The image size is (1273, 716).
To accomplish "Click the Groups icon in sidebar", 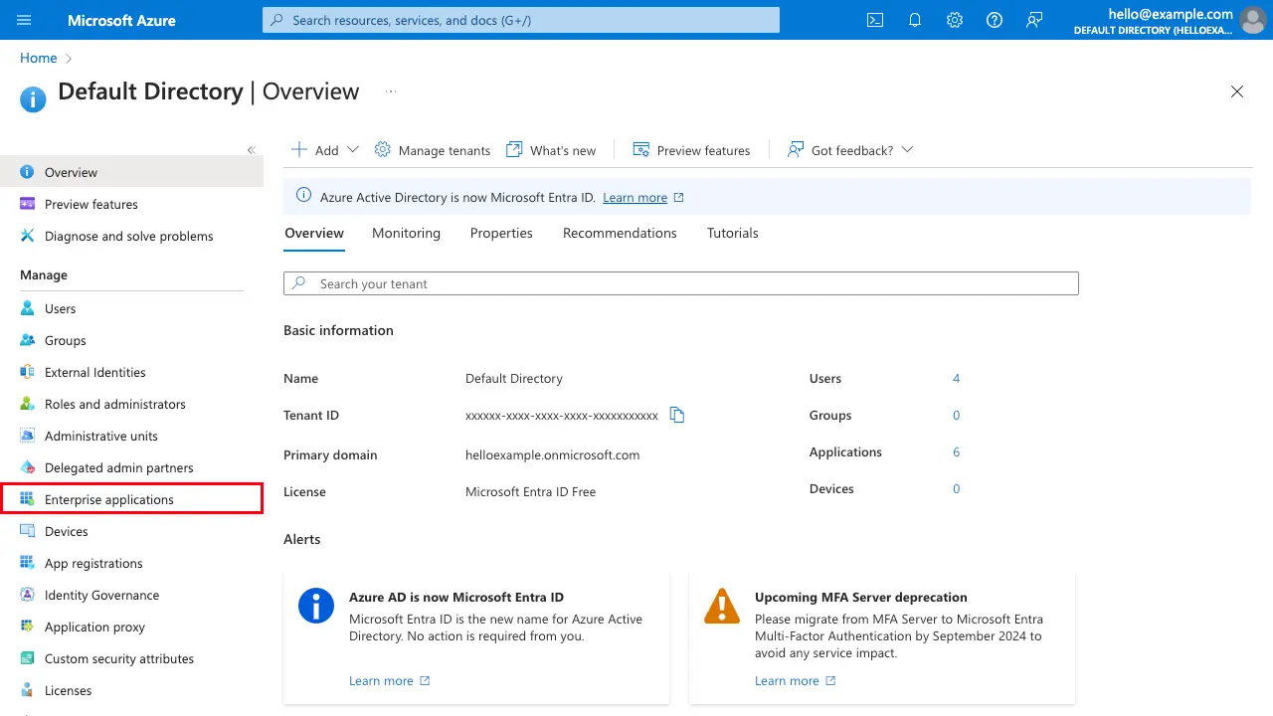I will pyautogui.click(x=27, y=340).
